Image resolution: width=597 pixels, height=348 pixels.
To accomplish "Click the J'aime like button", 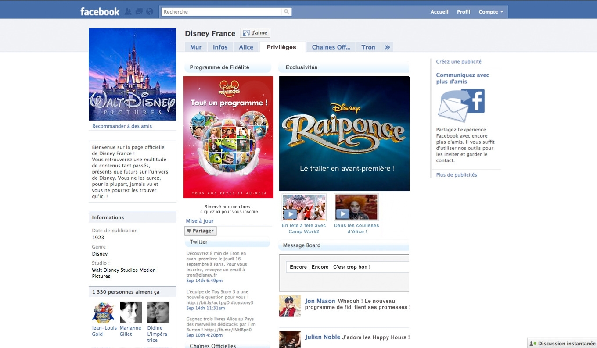I will (255, 33).
